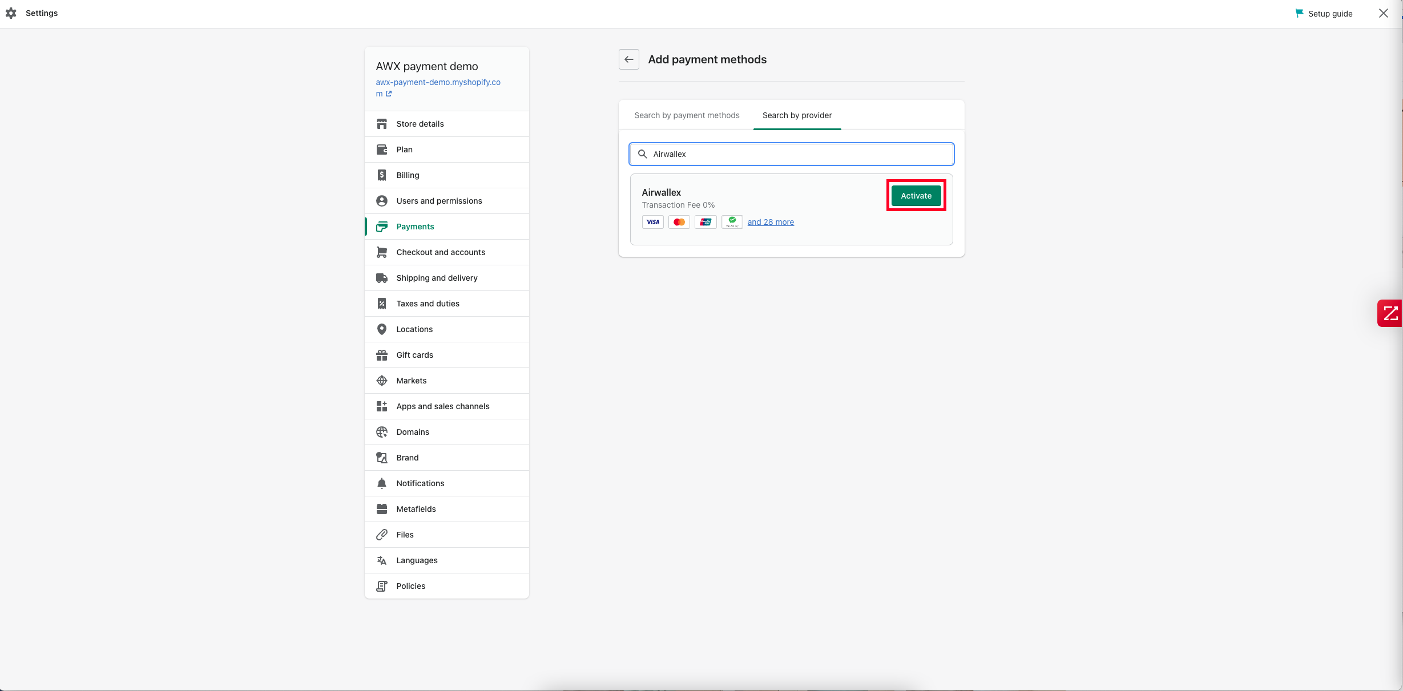Click the Locations pin icon
The width and height of the screenshot is (1403, 691).
382,329
